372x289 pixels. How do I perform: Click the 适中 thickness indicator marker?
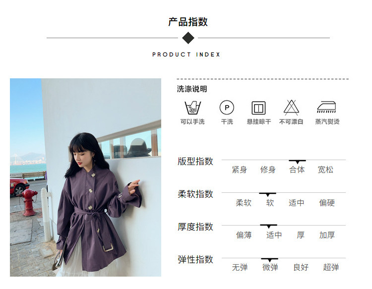point(268,226)
